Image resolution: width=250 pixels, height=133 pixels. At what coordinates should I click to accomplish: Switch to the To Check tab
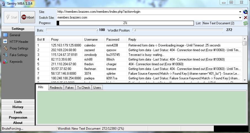pos(83,87)
